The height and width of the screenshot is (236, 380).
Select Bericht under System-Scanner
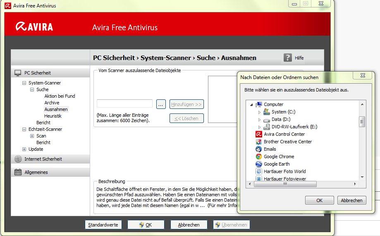coord(43,123)
